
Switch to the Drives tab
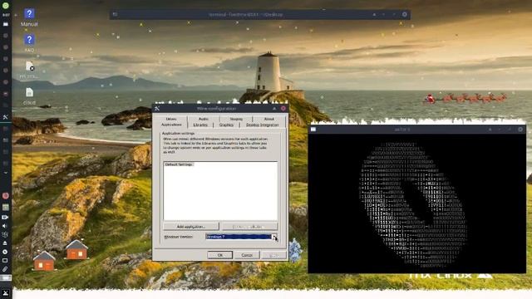pyautogui.click(x=171, y=119)
